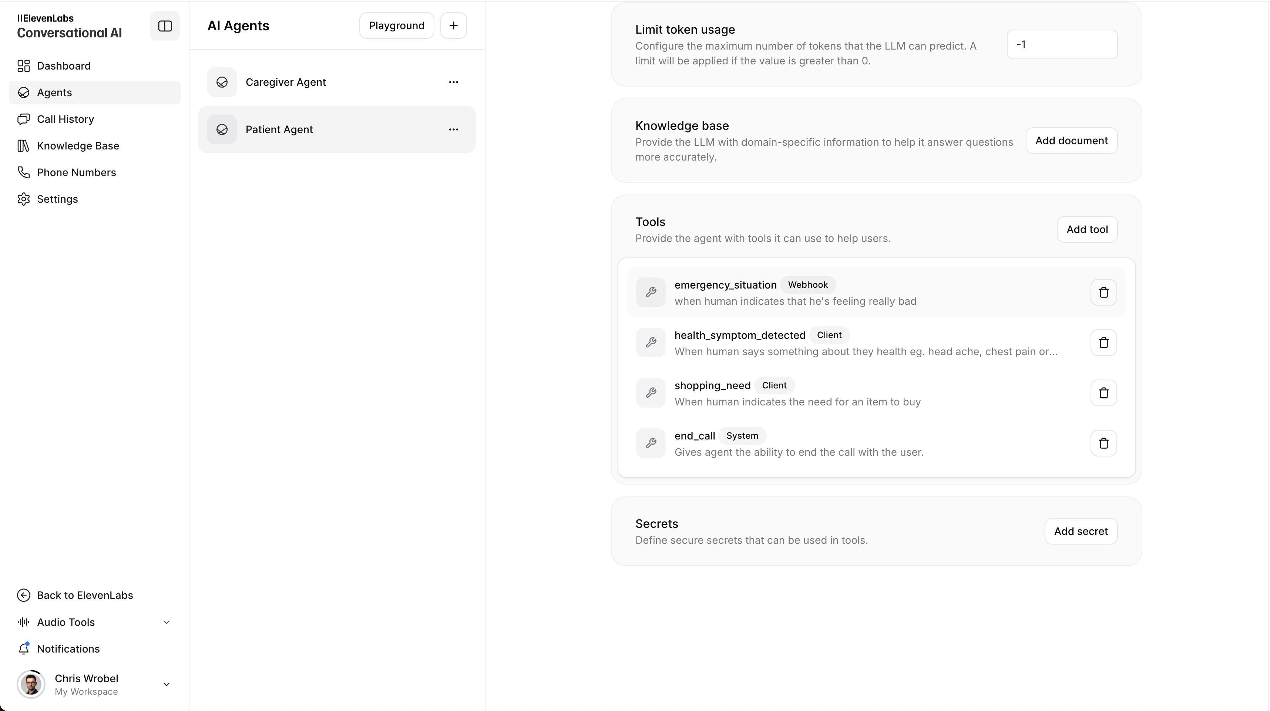Go to Call History page
The image size is (1270, 711).
click(65, 119)
